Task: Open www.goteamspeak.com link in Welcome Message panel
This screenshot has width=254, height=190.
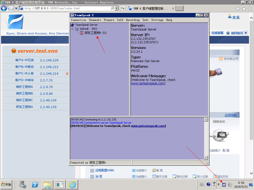Action: 148,84
